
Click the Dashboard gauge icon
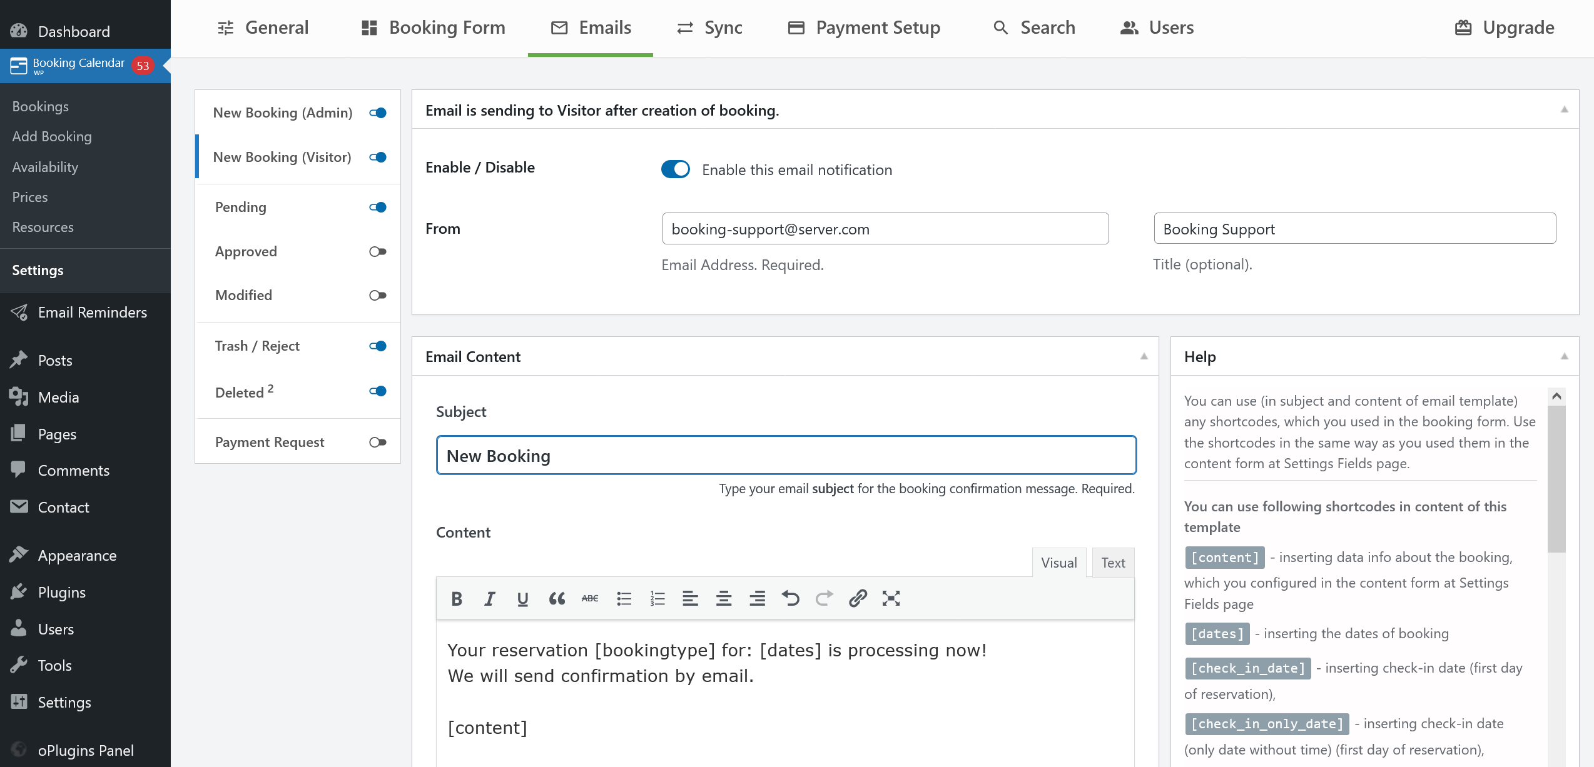[x=19, y=31]
